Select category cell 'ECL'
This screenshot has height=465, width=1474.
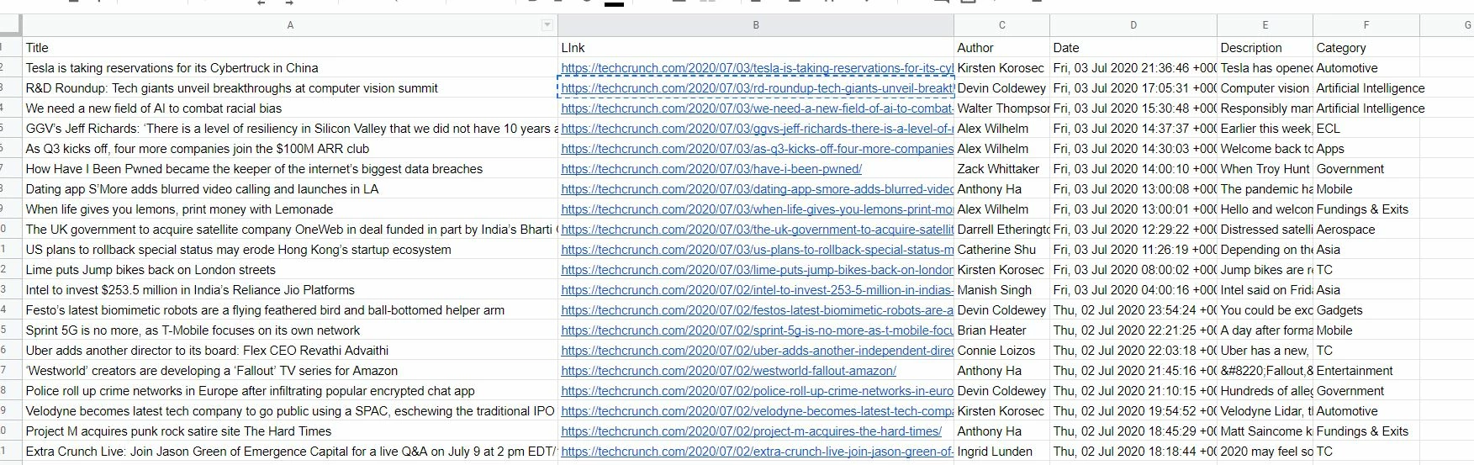point(1366,129)
